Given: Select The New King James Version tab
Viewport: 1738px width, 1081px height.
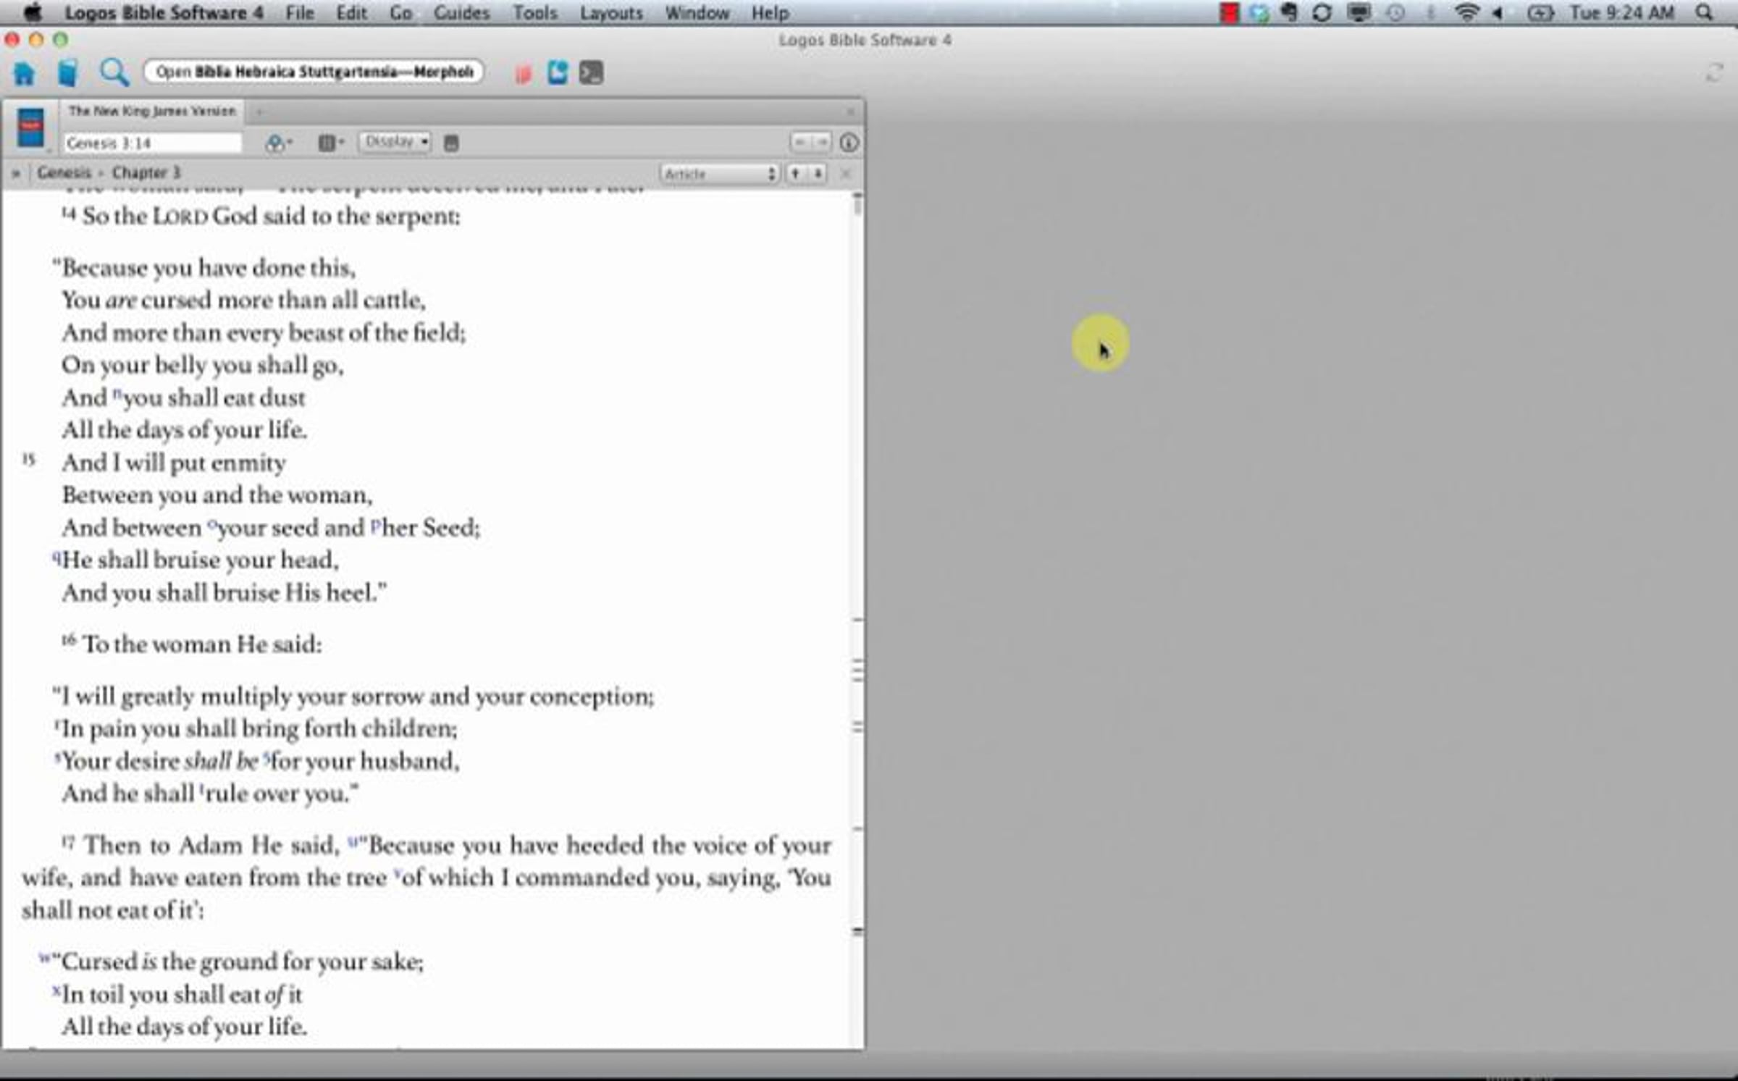Looking at the screenshot, I should click(152, 111).
